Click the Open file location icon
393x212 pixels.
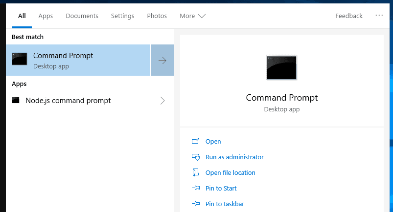tap(196, 172)
